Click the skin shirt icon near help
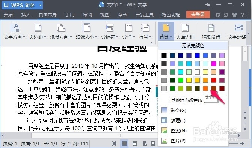Screen dimensions: 252x148 click(x=235, y=15)
